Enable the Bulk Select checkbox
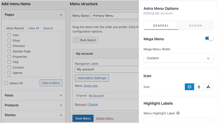The height and width of the screenshot is (123, 218). click(77, 40)
